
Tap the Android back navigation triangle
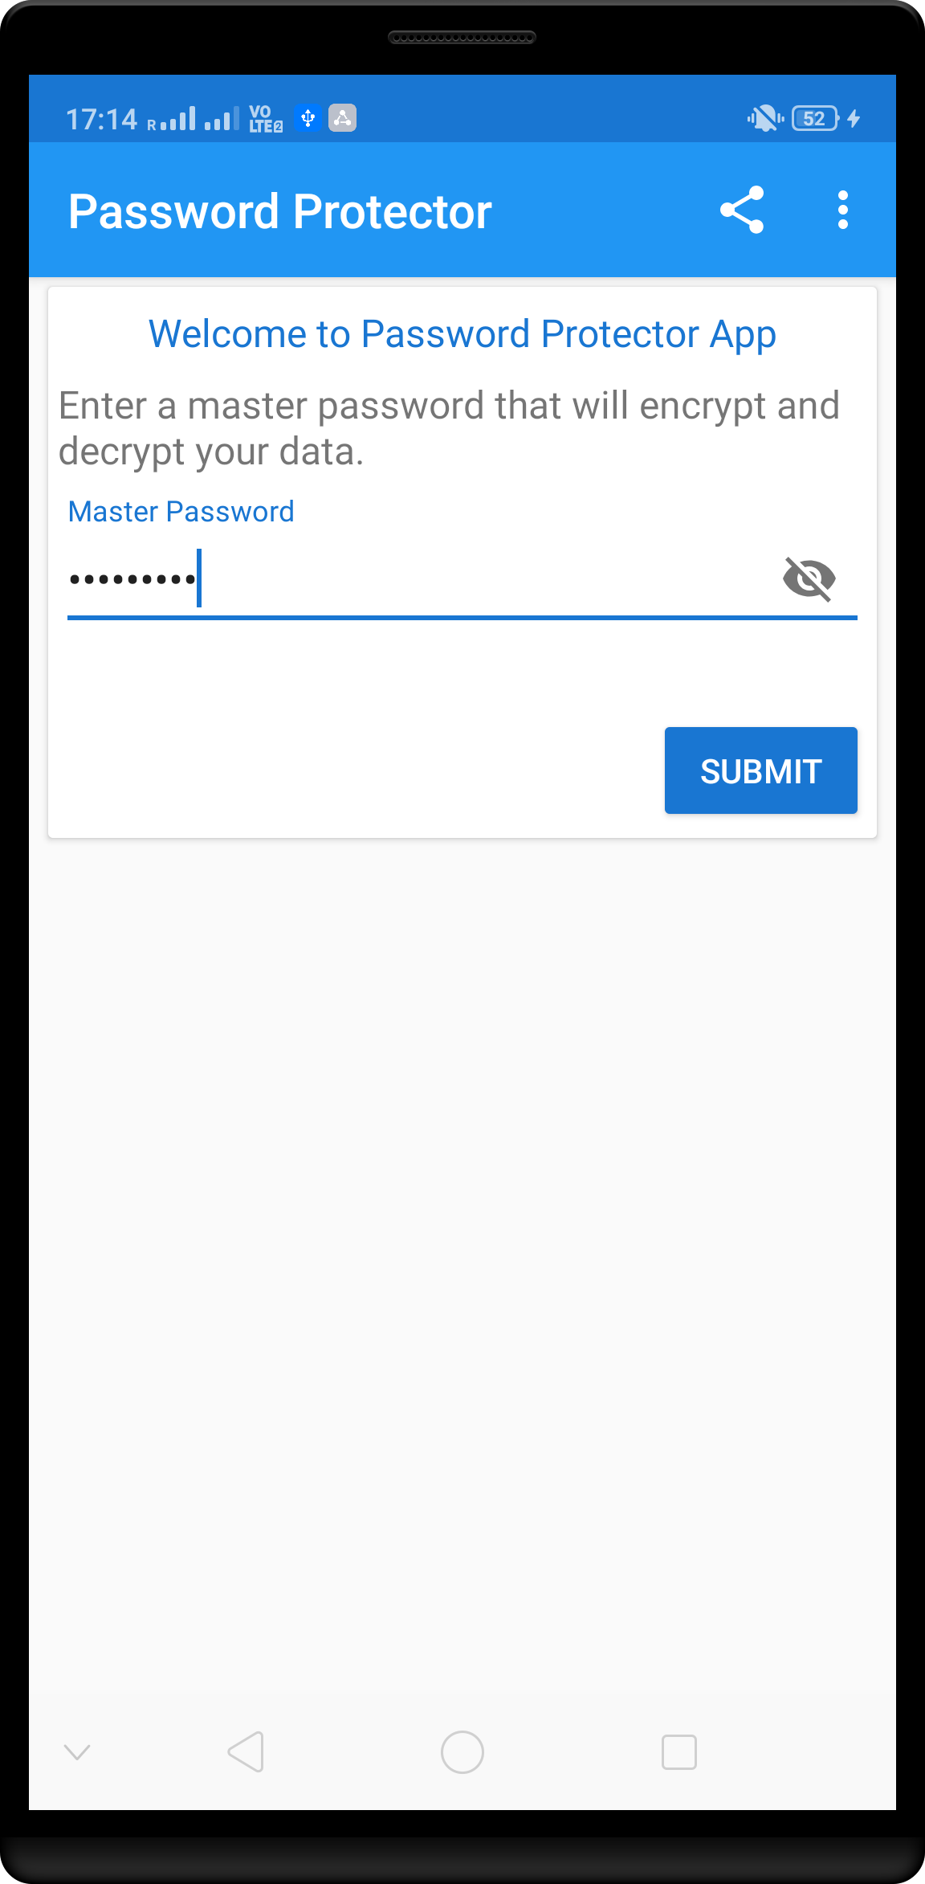point(246,1751)
